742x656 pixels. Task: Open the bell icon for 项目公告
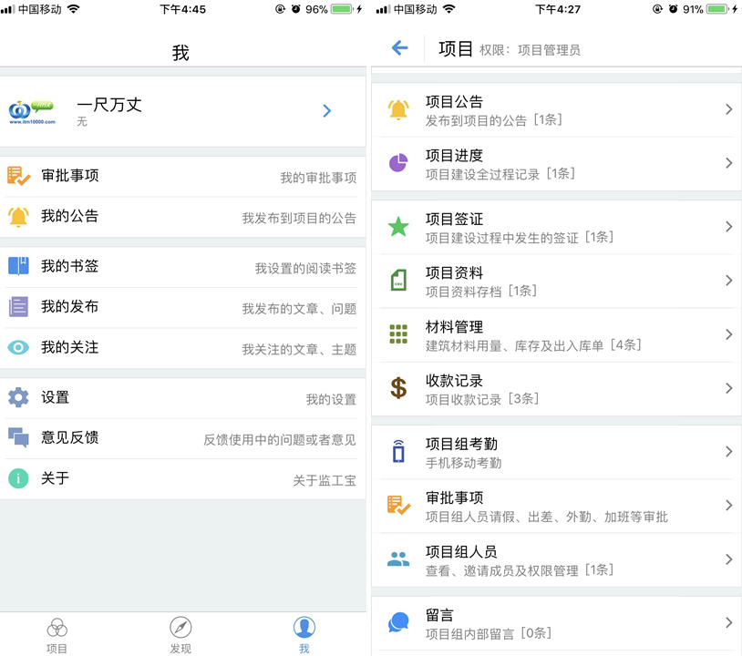point(398,109)
